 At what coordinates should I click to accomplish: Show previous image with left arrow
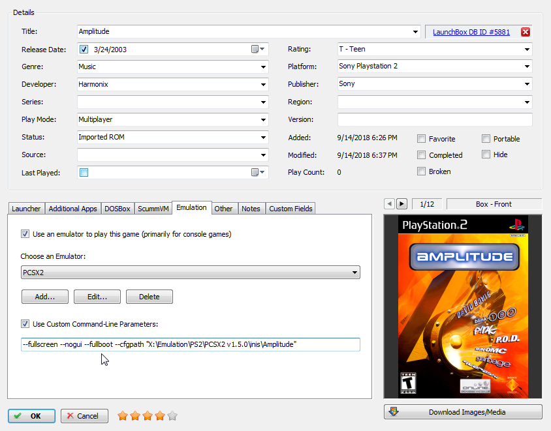[389, 203]
